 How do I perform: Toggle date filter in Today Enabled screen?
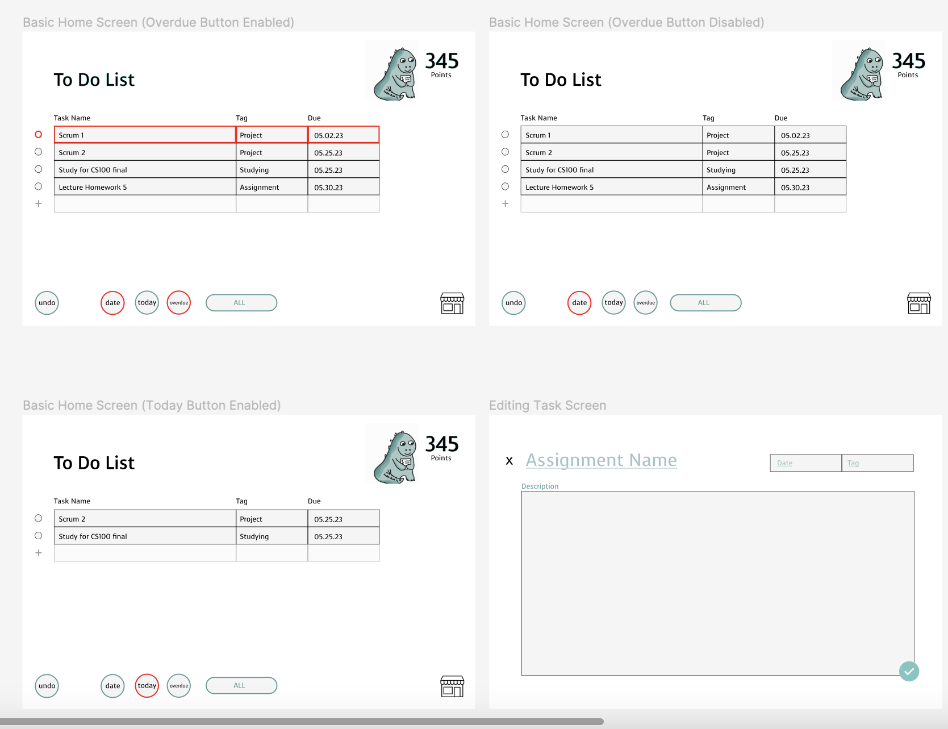pos(113,686)
